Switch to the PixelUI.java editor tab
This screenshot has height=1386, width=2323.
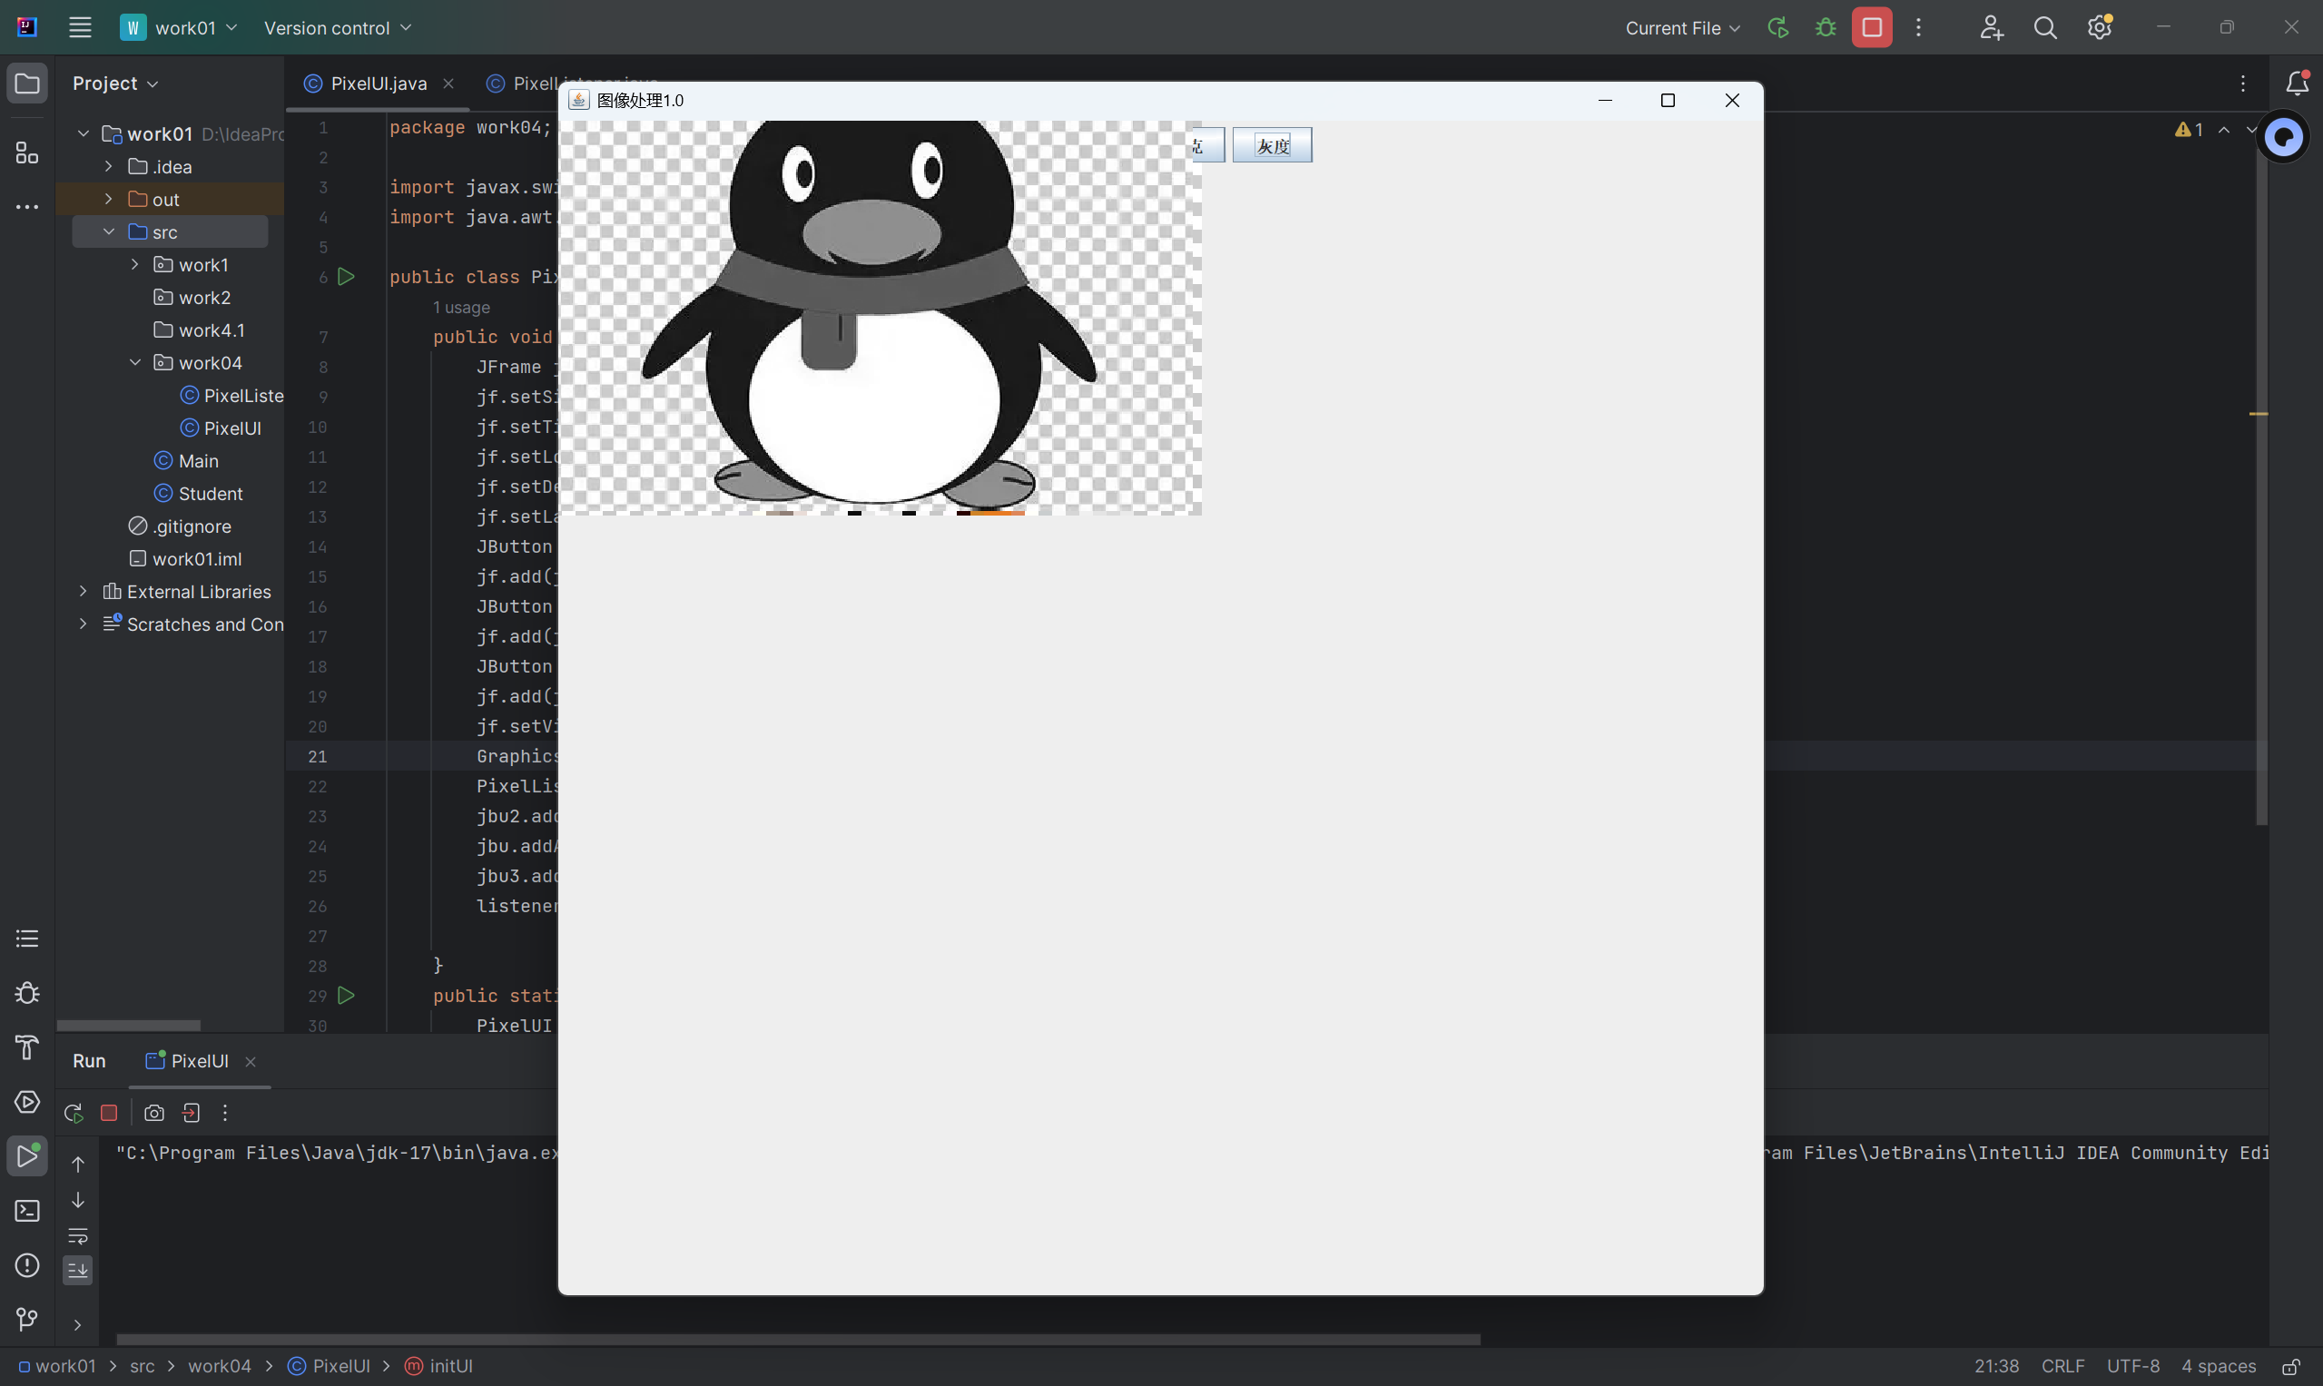coord(379,84)
